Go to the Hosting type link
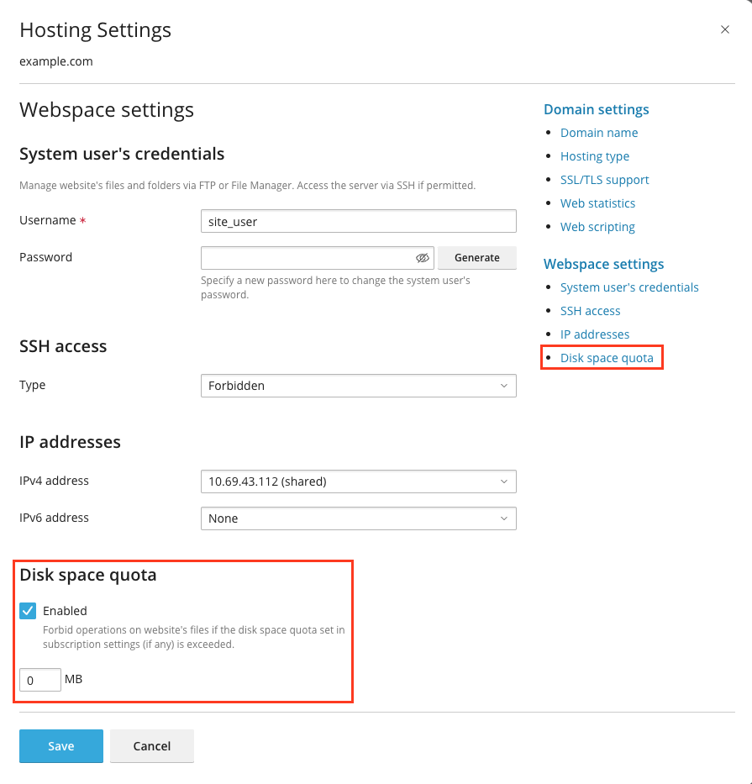The image size is (752, 784). (595, 156)
